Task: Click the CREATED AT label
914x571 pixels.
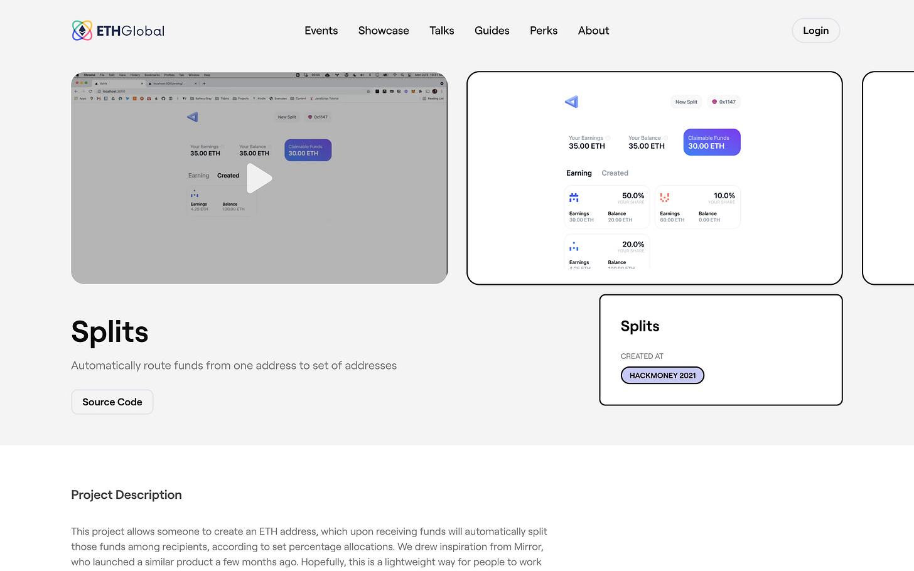Action: (x=642, y=356)
